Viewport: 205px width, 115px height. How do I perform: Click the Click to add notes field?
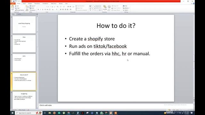coord(116,105)
